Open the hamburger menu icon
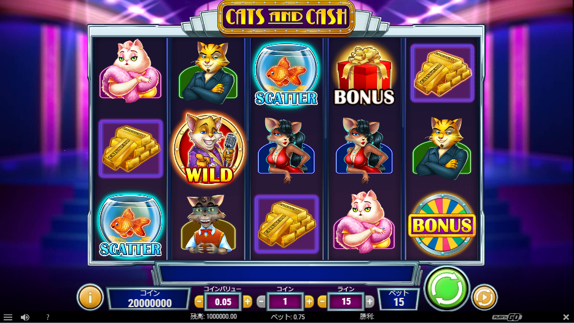Viewport: 574px width, 323px height. (x=8, y=317)
